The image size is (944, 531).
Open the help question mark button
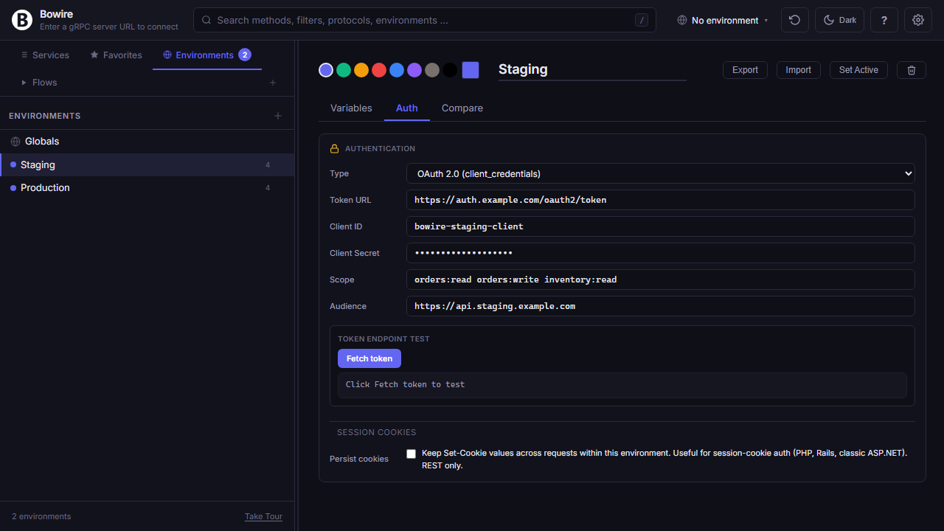(x=884, y=20)
